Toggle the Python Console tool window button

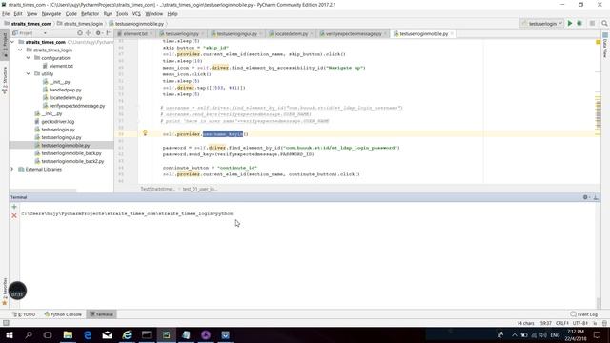63,314
